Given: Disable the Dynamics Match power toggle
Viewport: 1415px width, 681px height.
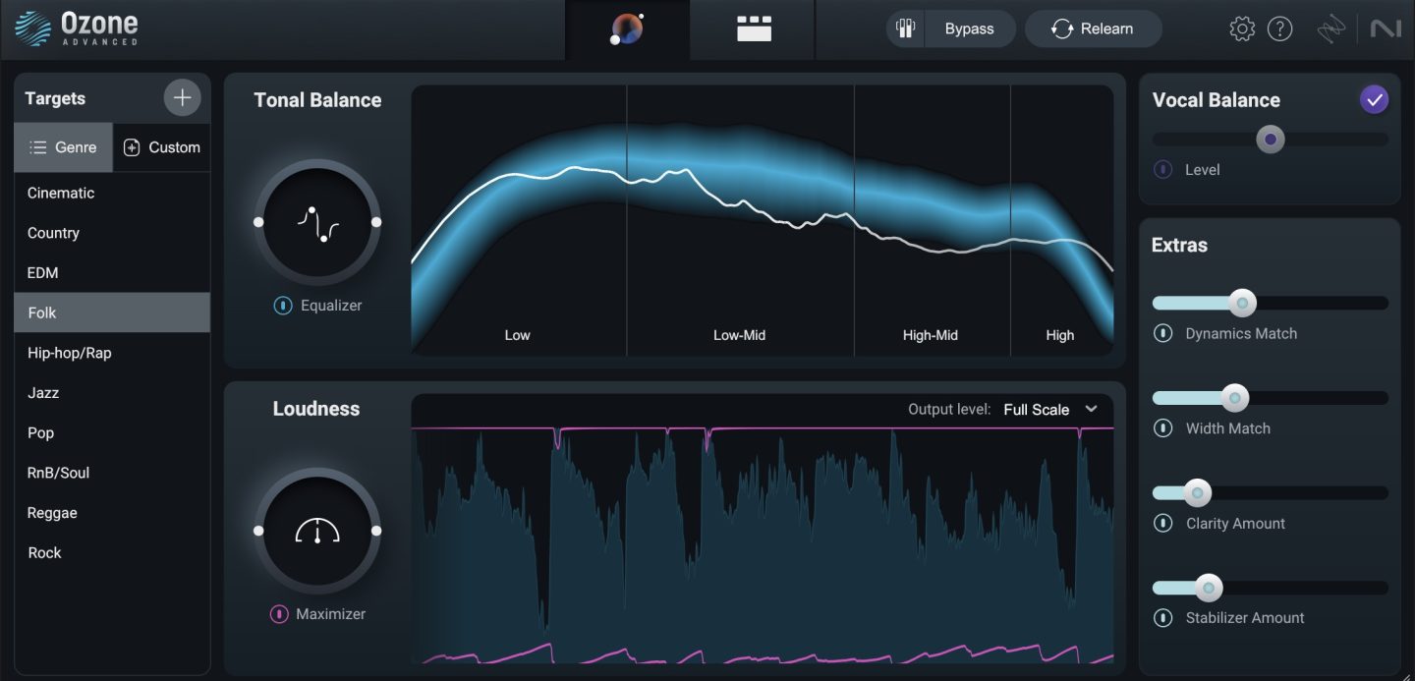Looking at the screenshot, I should 1162,333.
